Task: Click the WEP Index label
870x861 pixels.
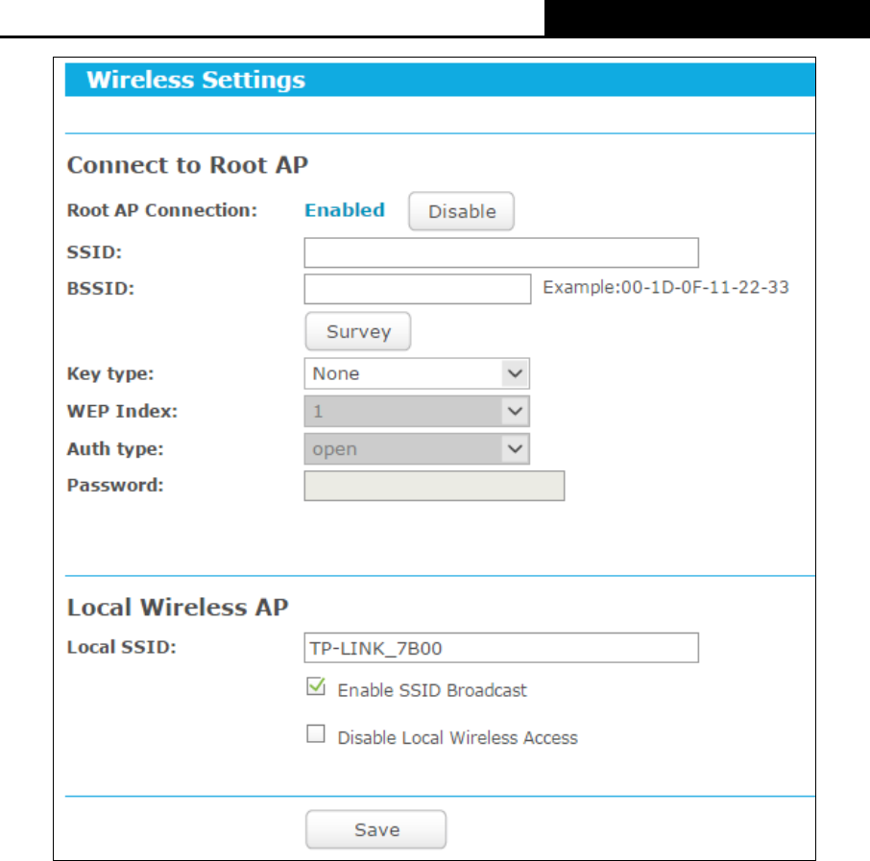Action: tap(122, 411)
